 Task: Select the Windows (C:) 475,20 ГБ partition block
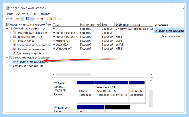pos(112,92)
